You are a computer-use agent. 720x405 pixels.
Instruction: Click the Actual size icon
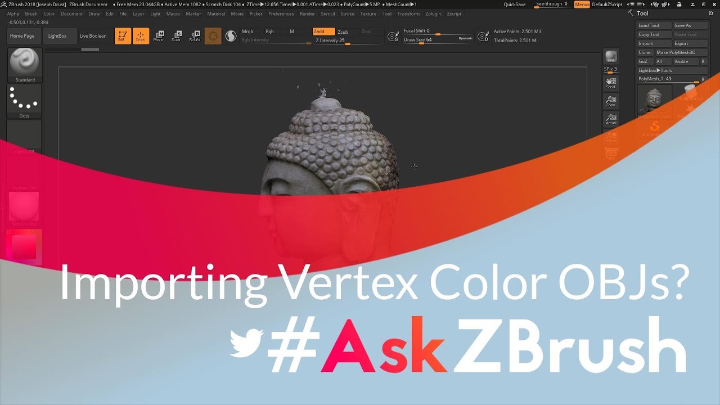(x=611, y=119)
